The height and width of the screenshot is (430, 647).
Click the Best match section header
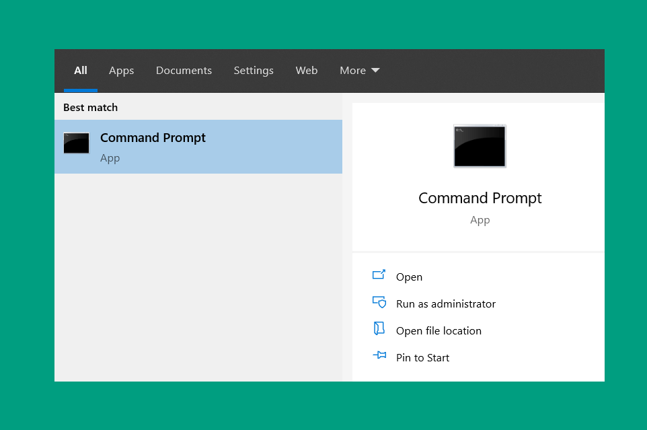point(90,108)
